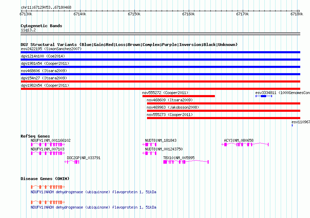The height and width of the screenshot is (218, 310).
Task: Click the NDUFV1|NM_001166102 text label
Action: point(51,140)
